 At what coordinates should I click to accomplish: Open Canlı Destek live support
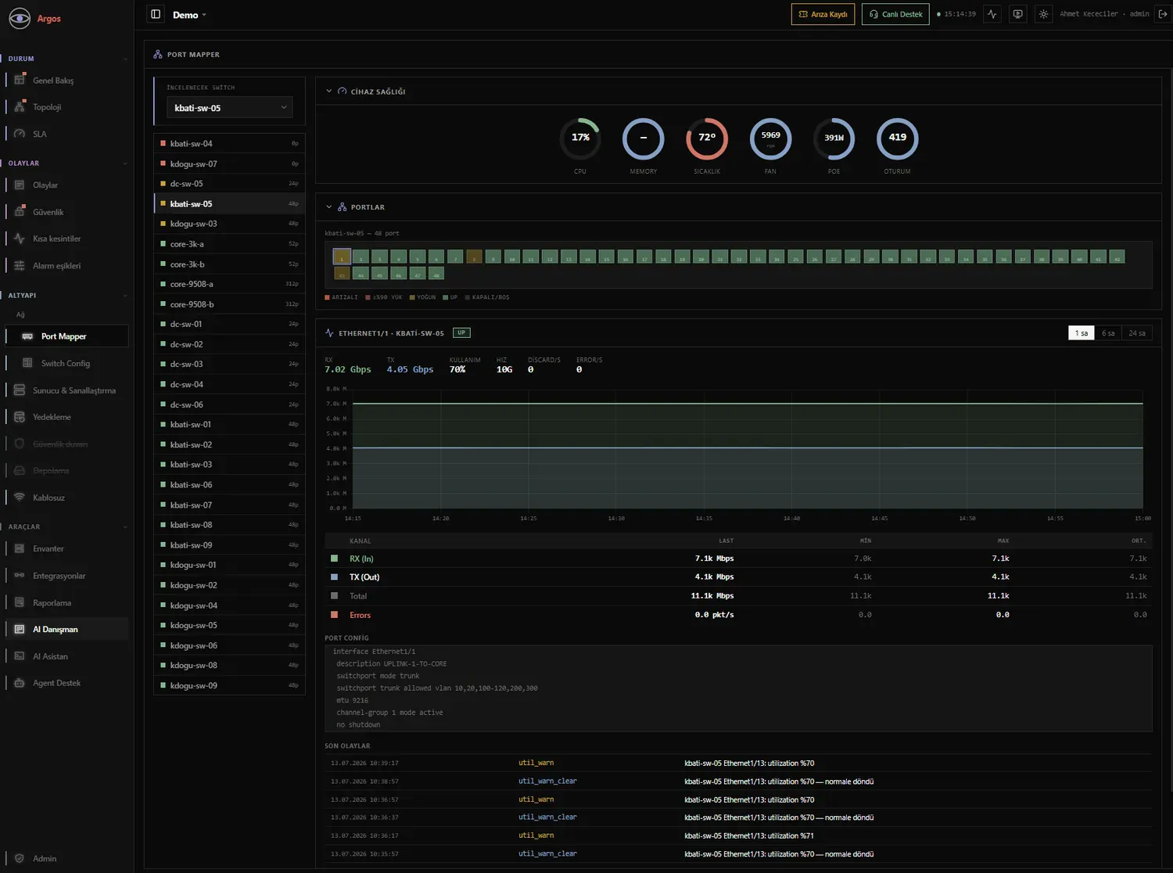(895, 14)
